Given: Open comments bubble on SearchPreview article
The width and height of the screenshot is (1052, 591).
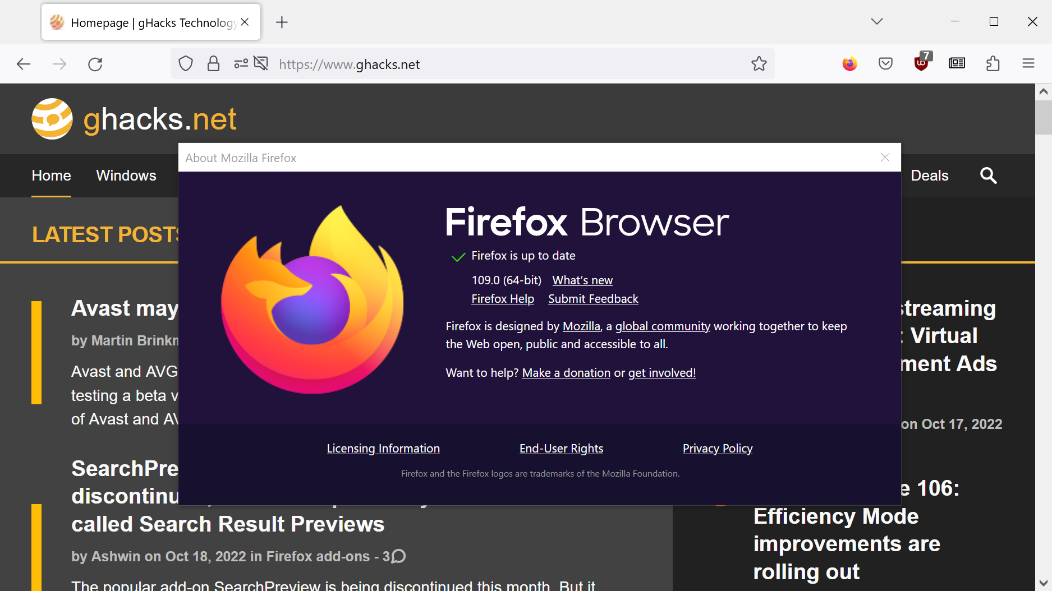Looking at the screenshot, I should pos(398,556).
